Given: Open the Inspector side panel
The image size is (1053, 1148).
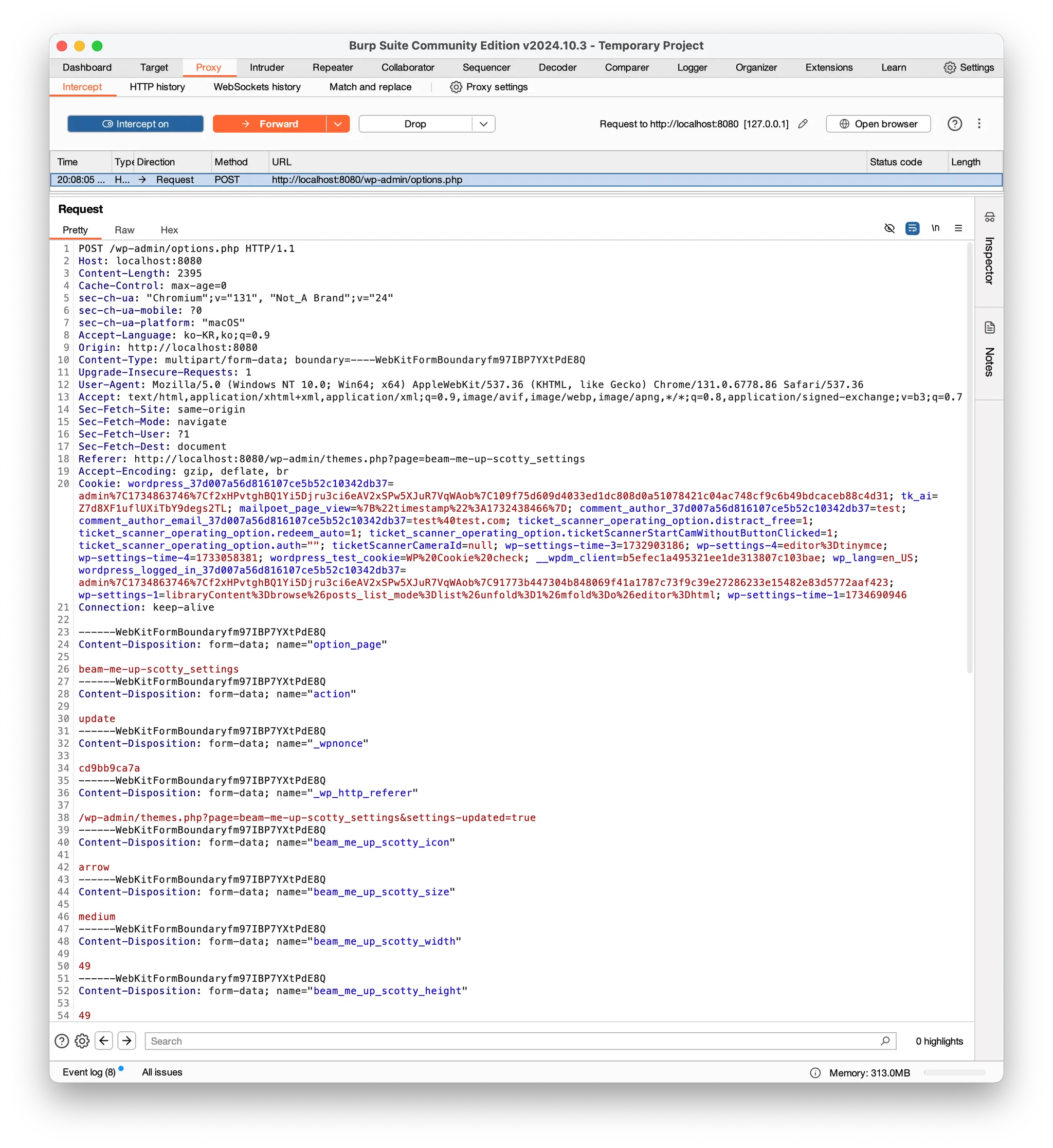Looking at the screenshot, I should pyautogui.click(x=989, y=252).
